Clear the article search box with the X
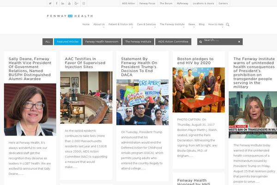This screenshot has height=185, width=277. (x=239, y=42)
